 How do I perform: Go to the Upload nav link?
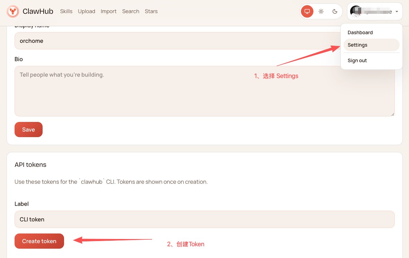pos(87,11)
